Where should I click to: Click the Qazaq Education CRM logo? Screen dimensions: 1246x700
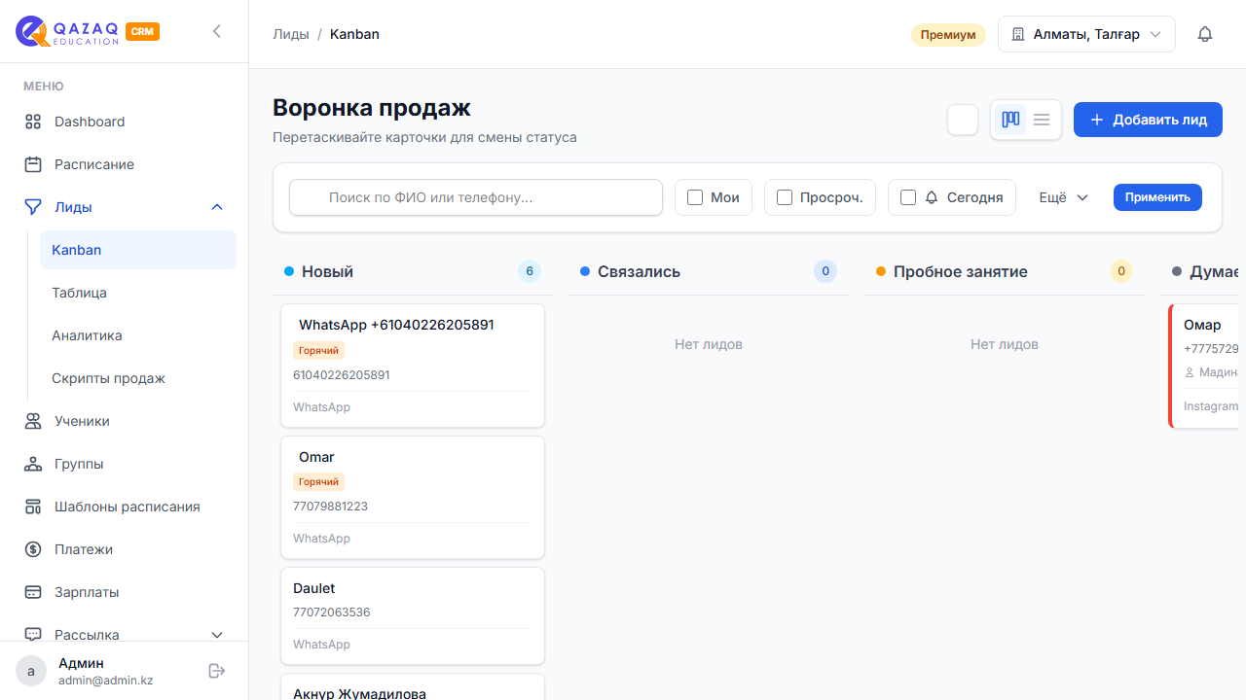tap(88, 31)
